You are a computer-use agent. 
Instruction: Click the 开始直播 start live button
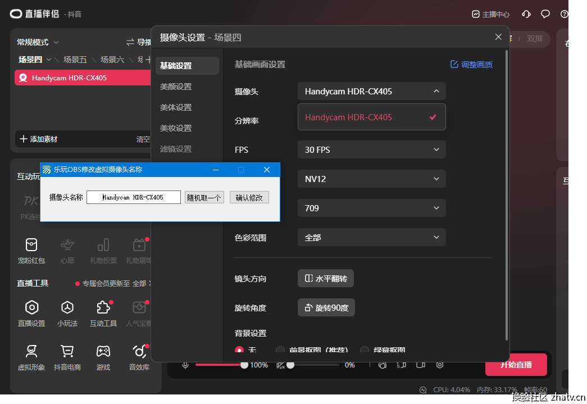516,365
